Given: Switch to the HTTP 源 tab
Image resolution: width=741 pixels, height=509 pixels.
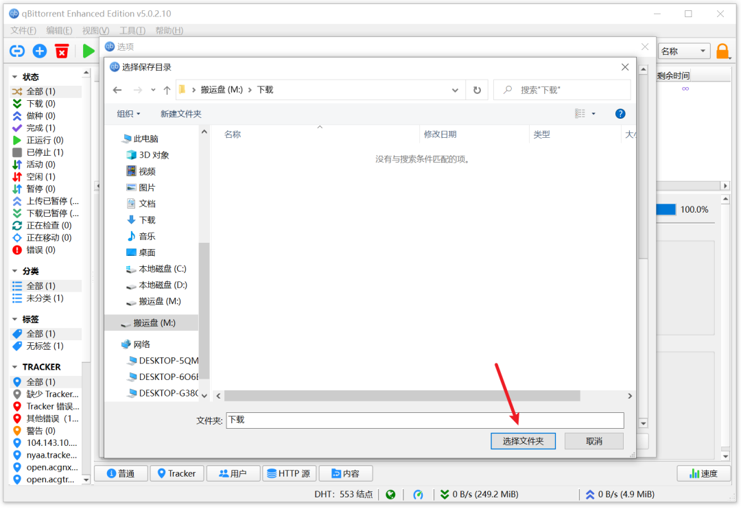Looking at the screenshot, I should 290,473.
